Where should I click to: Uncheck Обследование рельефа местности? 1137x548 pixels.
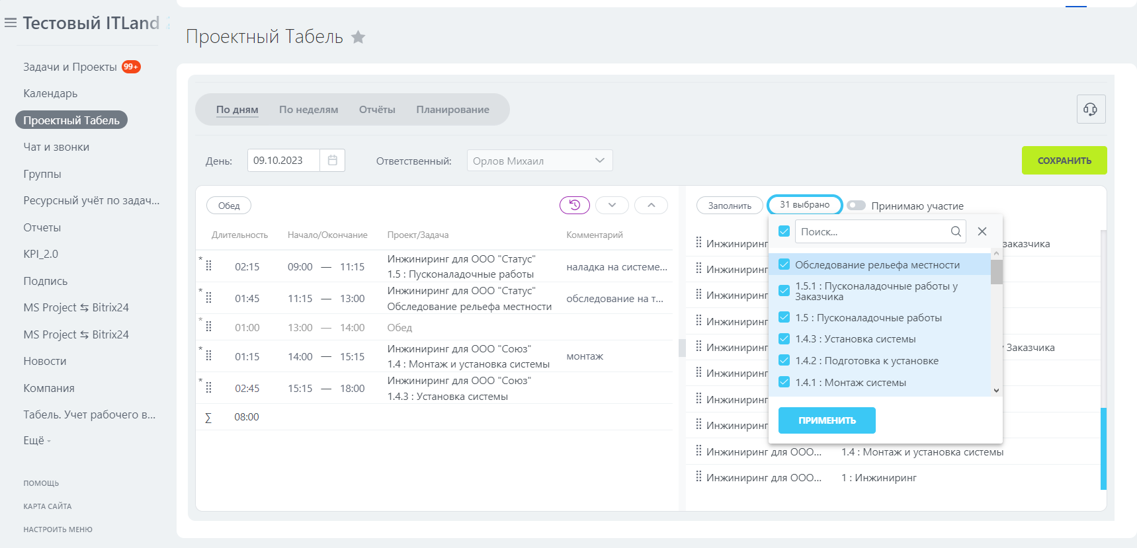[x=784, y=264]
